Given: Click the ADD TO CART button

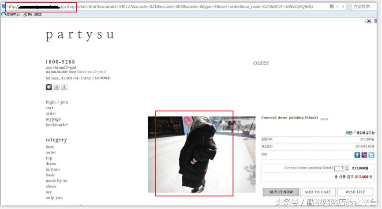Looking at the screenshot, I should tap(318, 192).
